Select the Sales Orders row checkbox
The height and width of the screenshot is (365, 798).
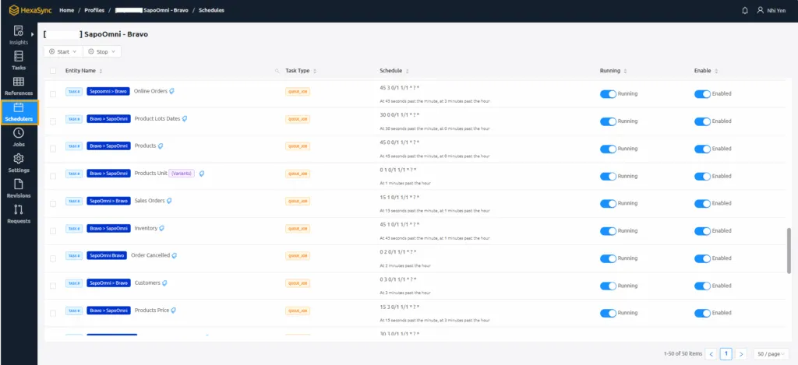point(53,203)
